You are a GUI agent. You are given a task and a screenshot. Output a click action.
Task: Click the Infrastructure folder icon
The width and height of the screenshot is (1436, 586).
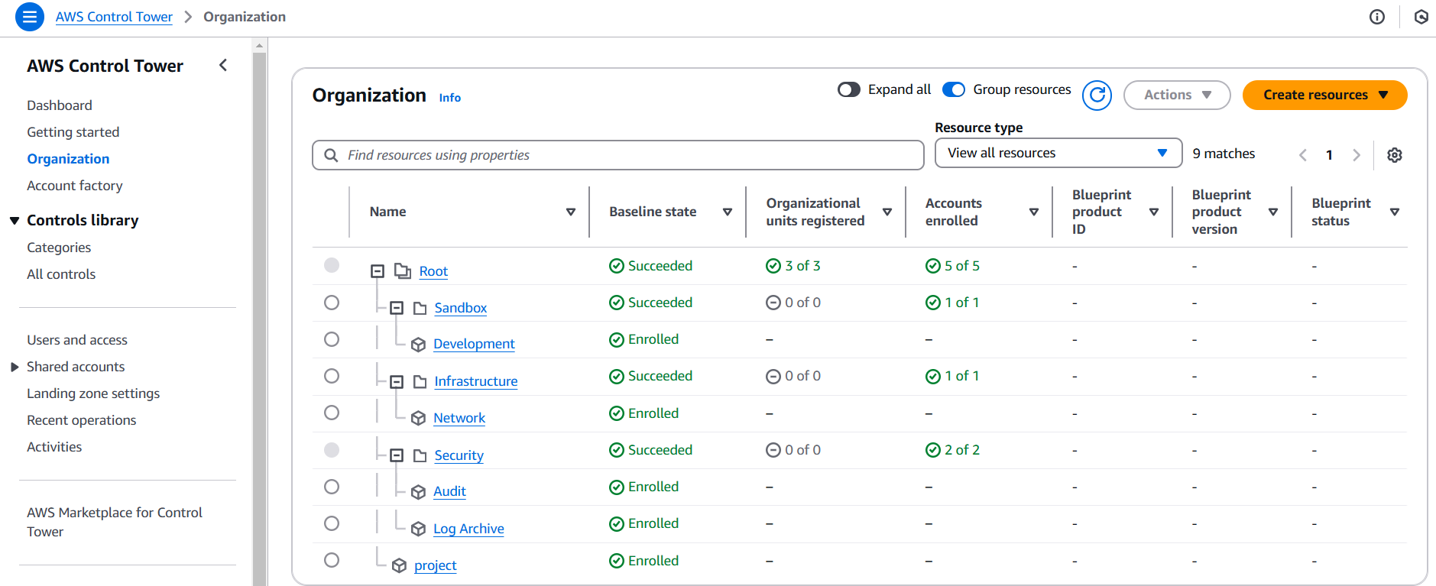[x=420, y=381]
